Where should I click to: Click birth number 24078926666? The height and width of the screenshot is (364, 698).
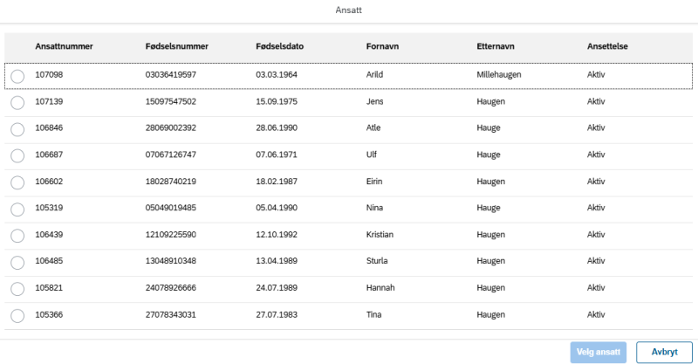coord(170,288)
